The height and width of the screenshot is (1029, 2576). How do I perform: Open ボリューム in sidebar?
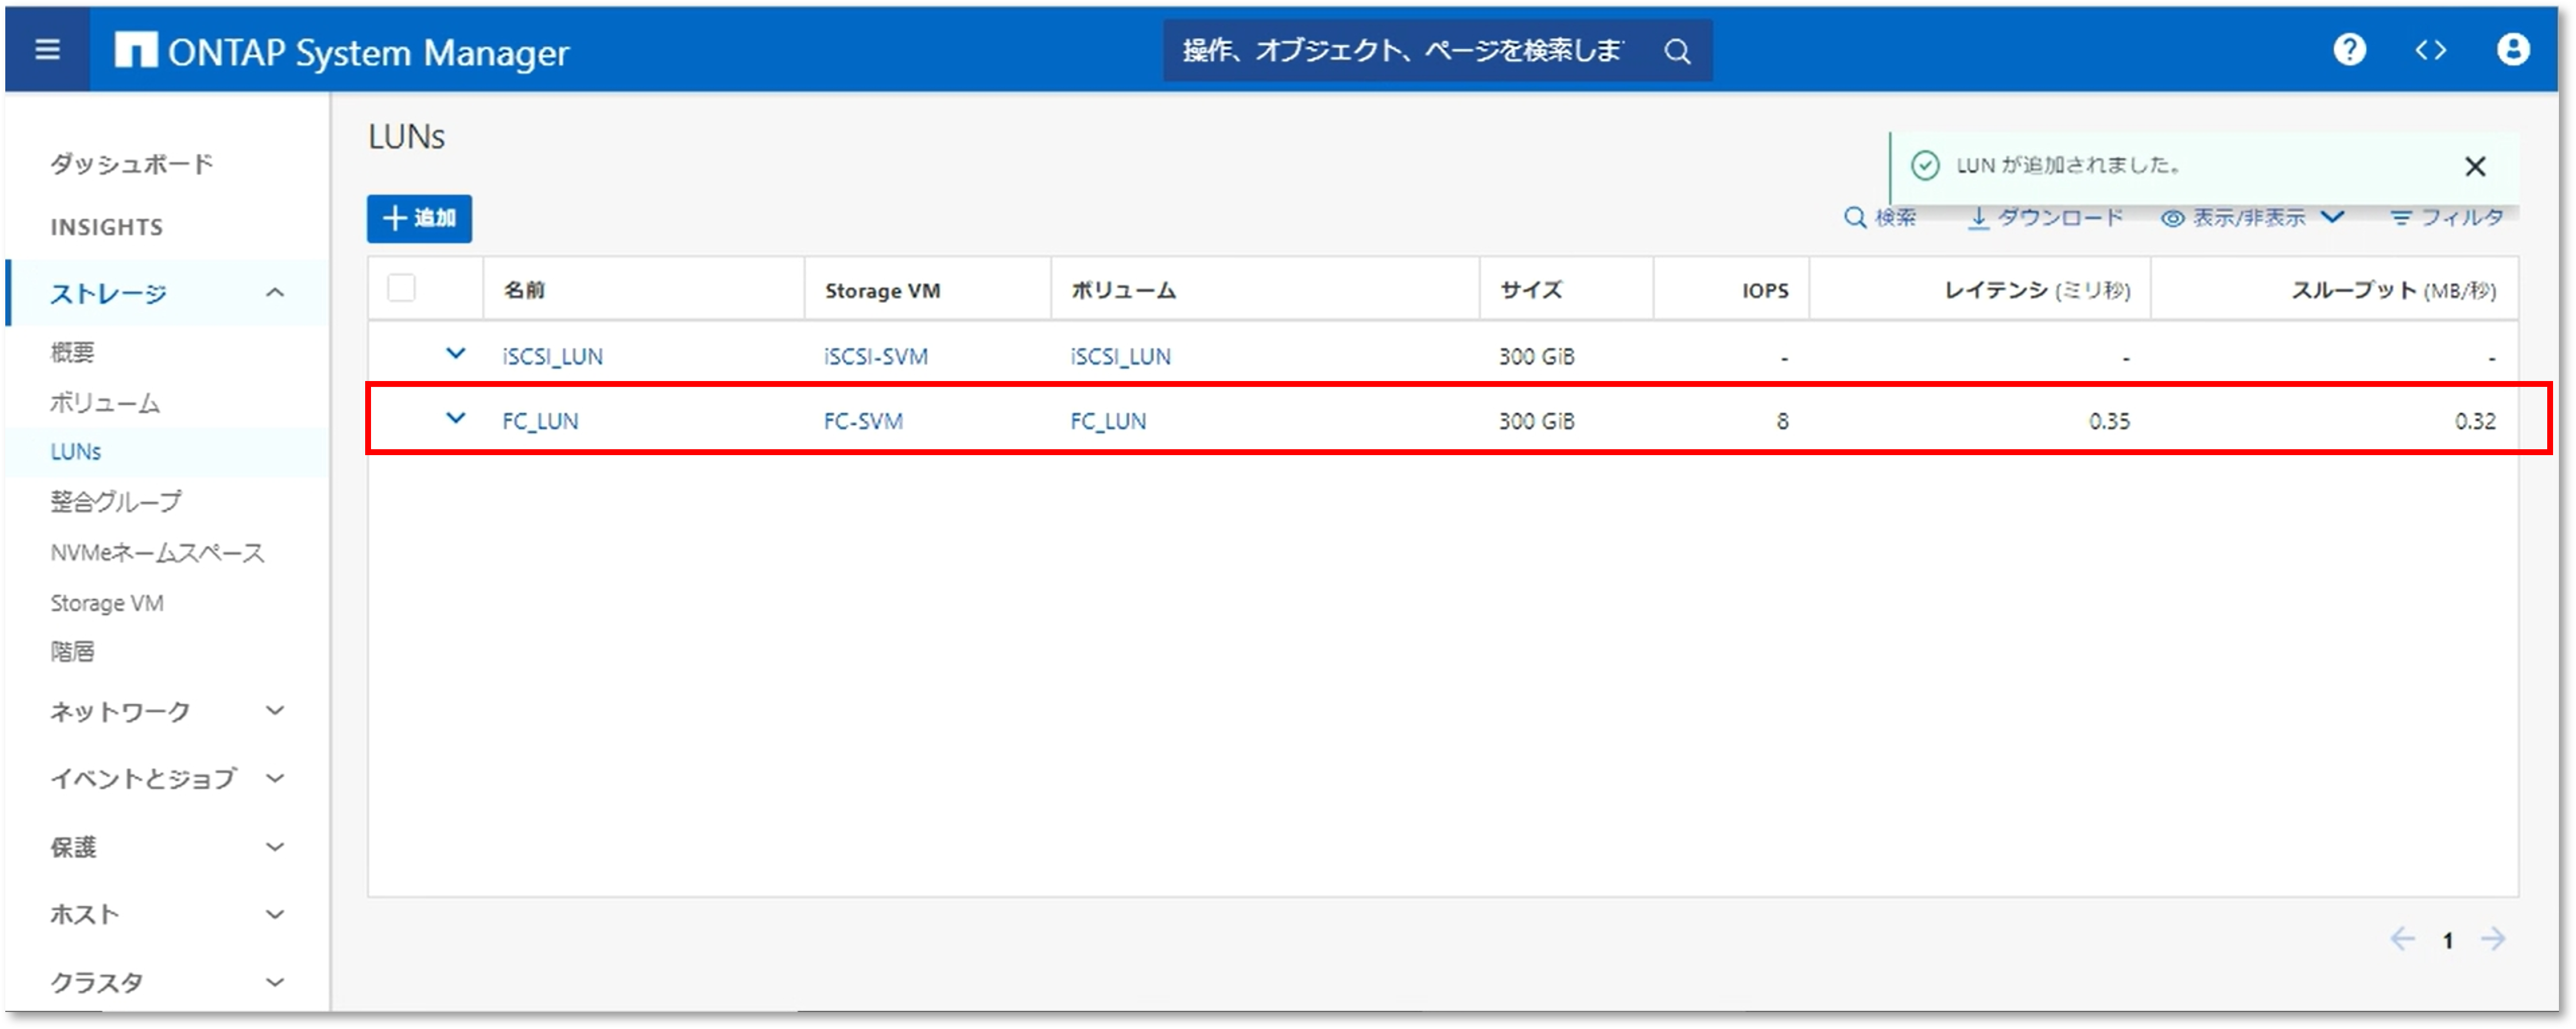(x=105, y=403)
